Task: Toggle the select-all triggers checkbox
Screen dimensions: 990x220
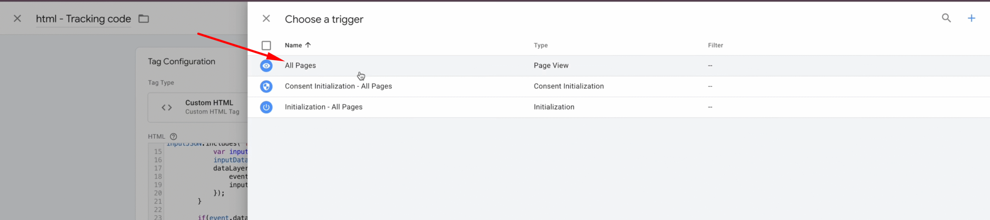Action: click(266, 45)
